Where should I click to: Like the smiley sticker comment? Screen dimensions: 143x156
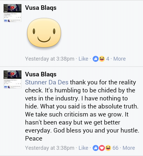[x=83, y=59]
